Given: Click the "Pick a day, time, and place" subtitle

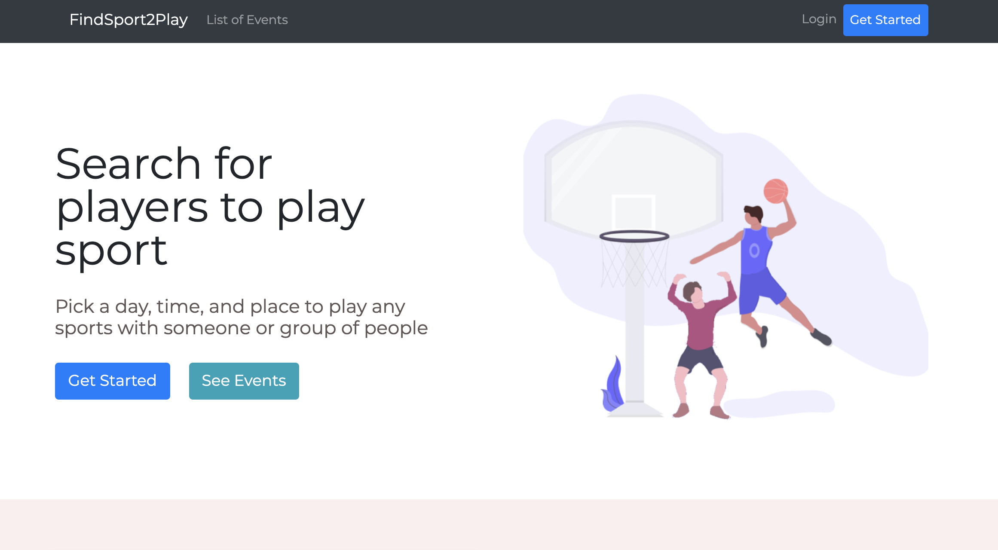Looking at the screenshot, I should (241, 317).
